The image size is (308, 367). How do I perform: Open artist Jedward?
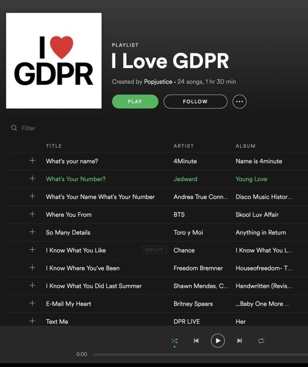coord(185,179)
